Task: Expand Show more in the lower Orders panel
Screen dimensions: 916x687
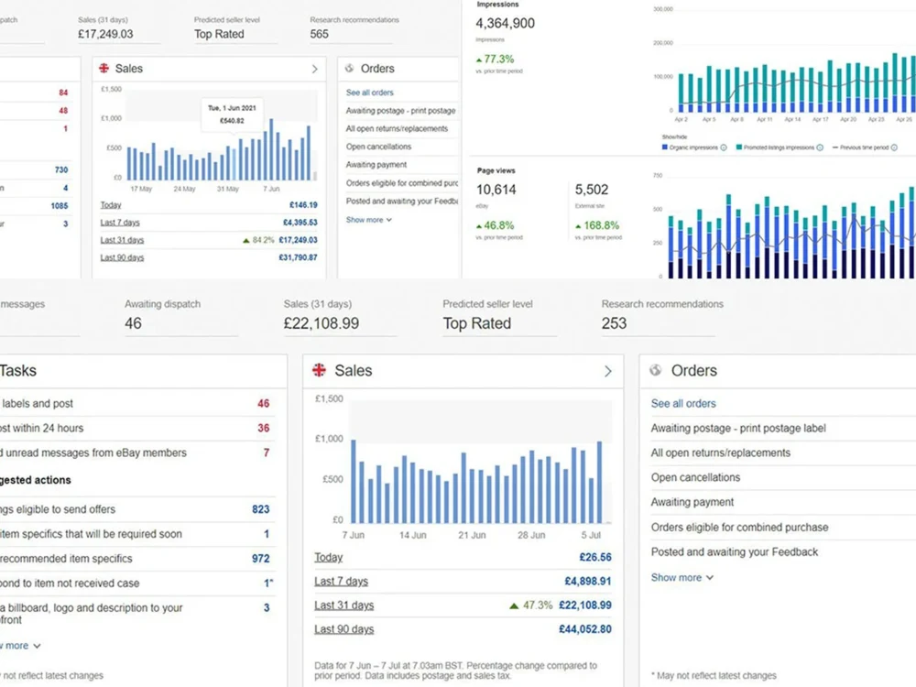Action: (x=676, y=577)
